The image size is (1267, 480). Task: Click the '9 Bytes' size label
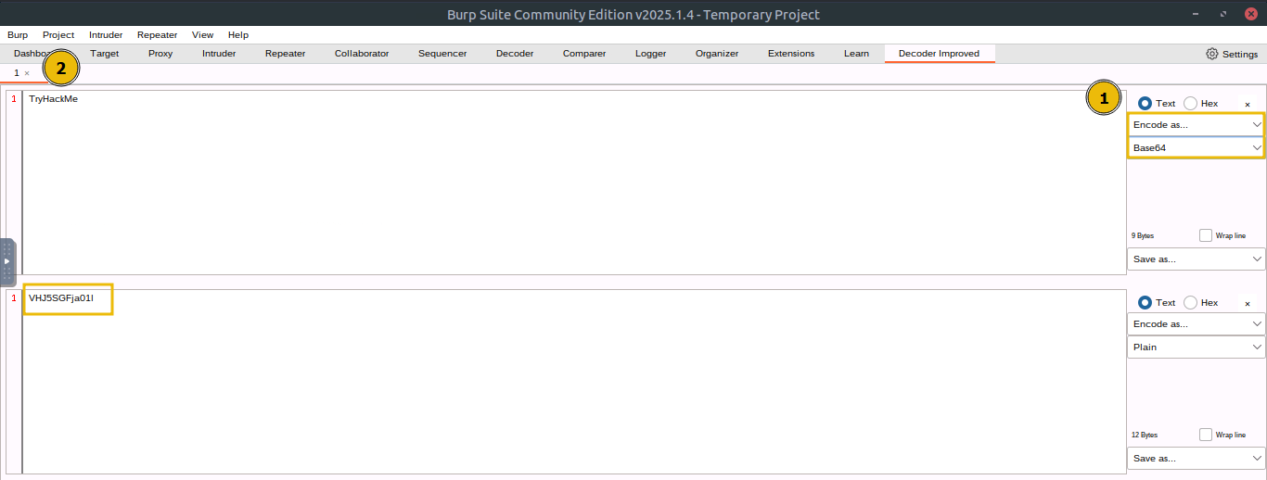click(x=1143, y=235)
